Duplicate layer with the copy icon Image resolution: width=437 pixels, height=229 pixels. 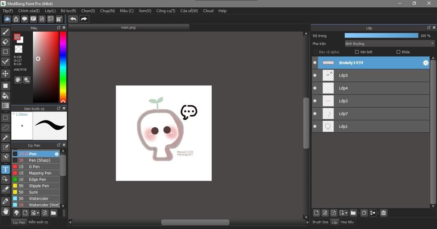point(364,213)
